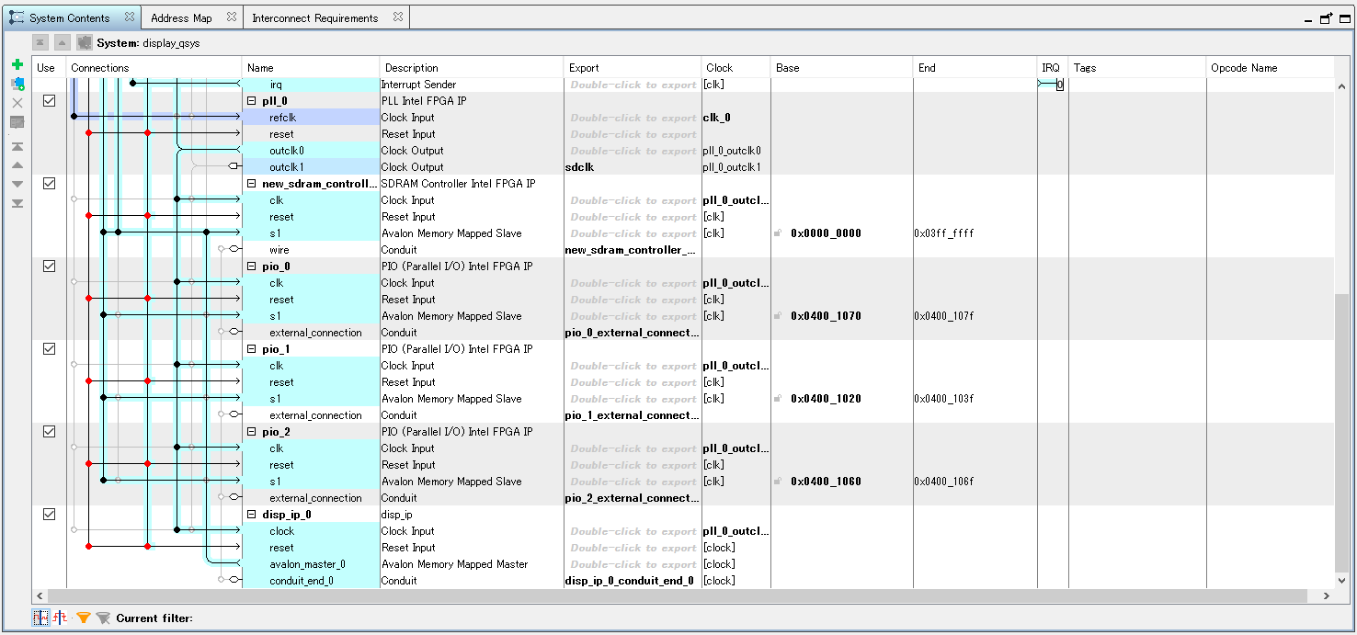Viewport: 1357px width, 635px height.
Task: Click the Move to Top icon
Action: point(17,146)
